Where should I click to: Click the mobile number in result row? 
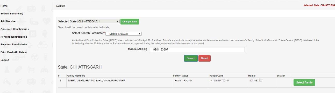[x=256, y=81]
